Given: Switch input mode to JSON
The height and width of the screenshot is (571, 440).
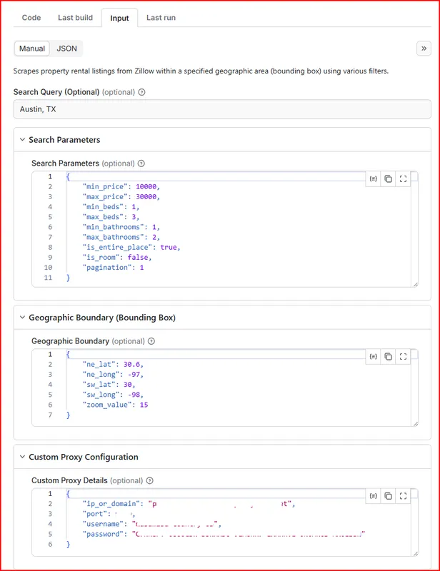Looking at the screenshot, I should click(67, 49).
